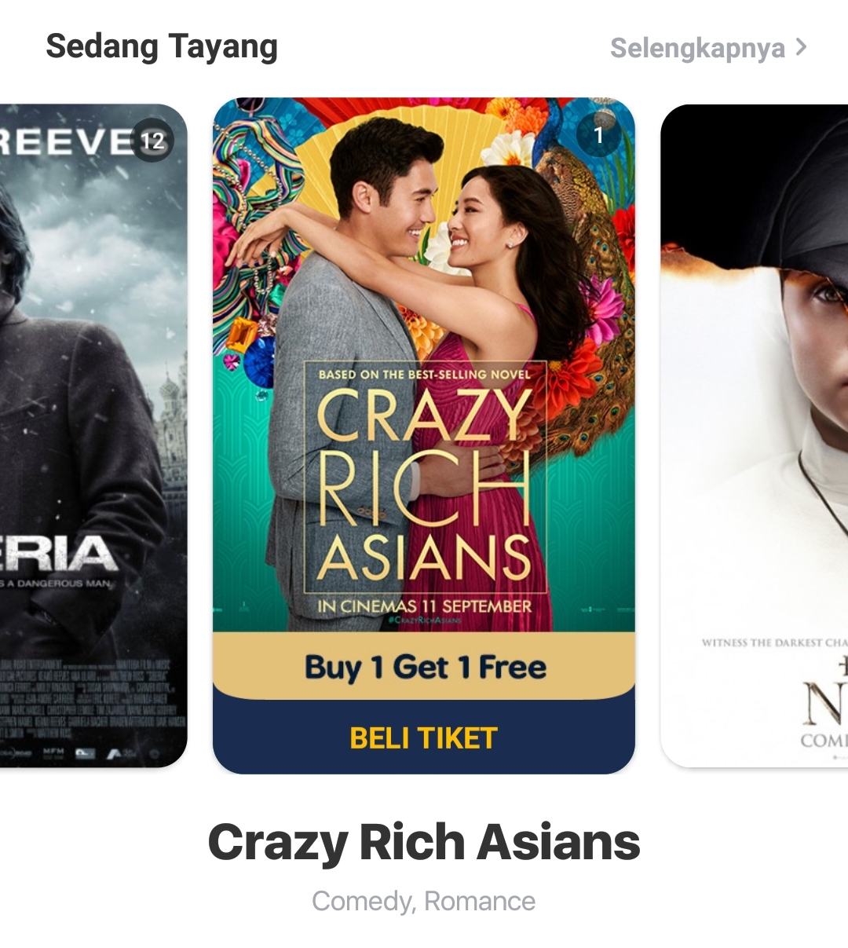
Task: Open the Crazy Rich Asians poster image
Action: tap(424, 365)
